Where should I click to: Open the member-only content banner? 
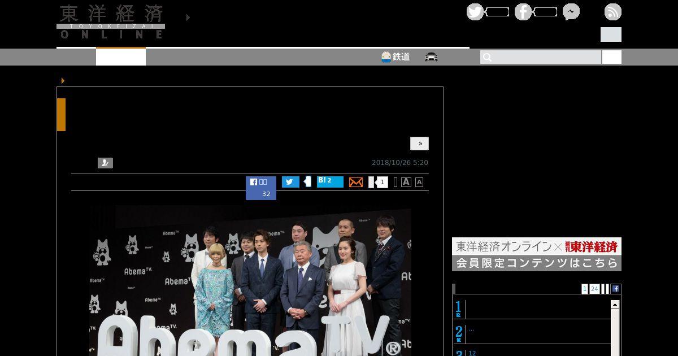click(537, 254)
